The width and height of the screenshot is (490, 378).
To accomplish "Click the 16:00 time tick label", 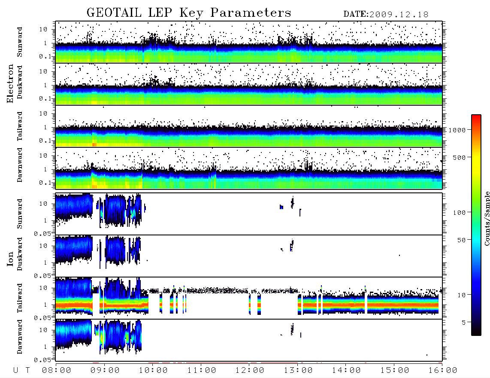I will tap(443, 371).
